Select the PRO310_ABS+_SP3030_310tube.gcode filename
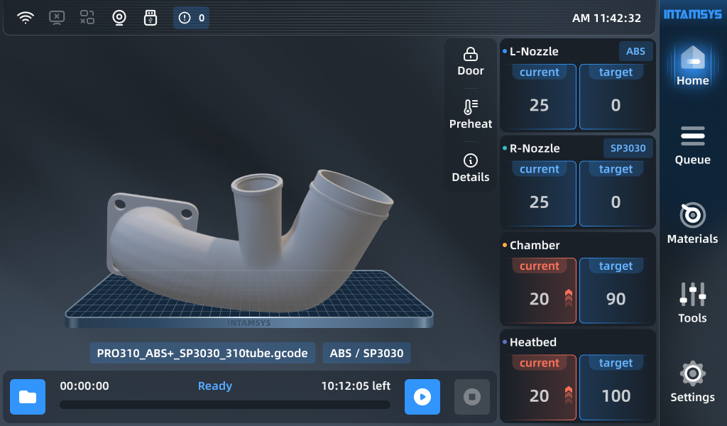Screen dimensions: 727x426 (x=202, y=353)
